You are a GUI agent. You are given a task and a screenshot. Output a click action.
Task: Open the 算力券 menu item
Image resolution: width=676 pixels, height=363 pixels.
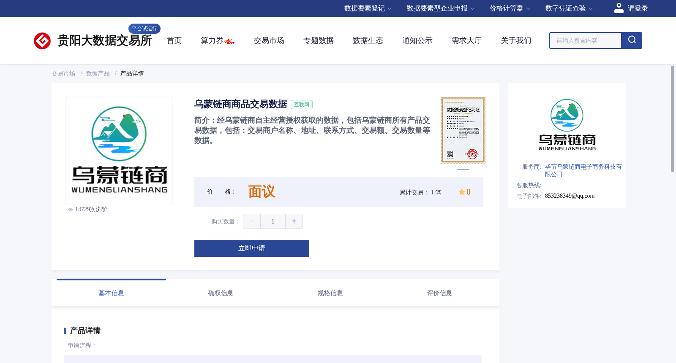tap(212, 40)
